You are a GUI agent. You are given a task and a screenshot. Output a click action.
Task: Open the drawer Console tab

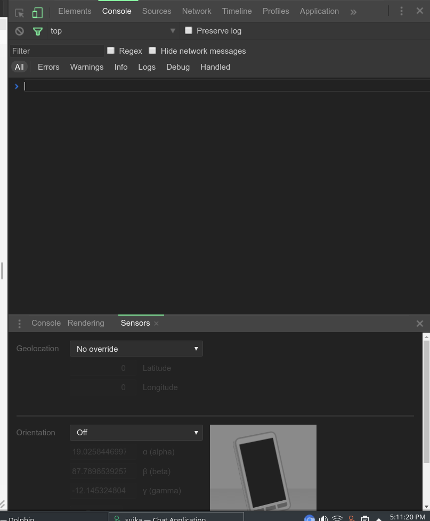(x=46, y=323)
